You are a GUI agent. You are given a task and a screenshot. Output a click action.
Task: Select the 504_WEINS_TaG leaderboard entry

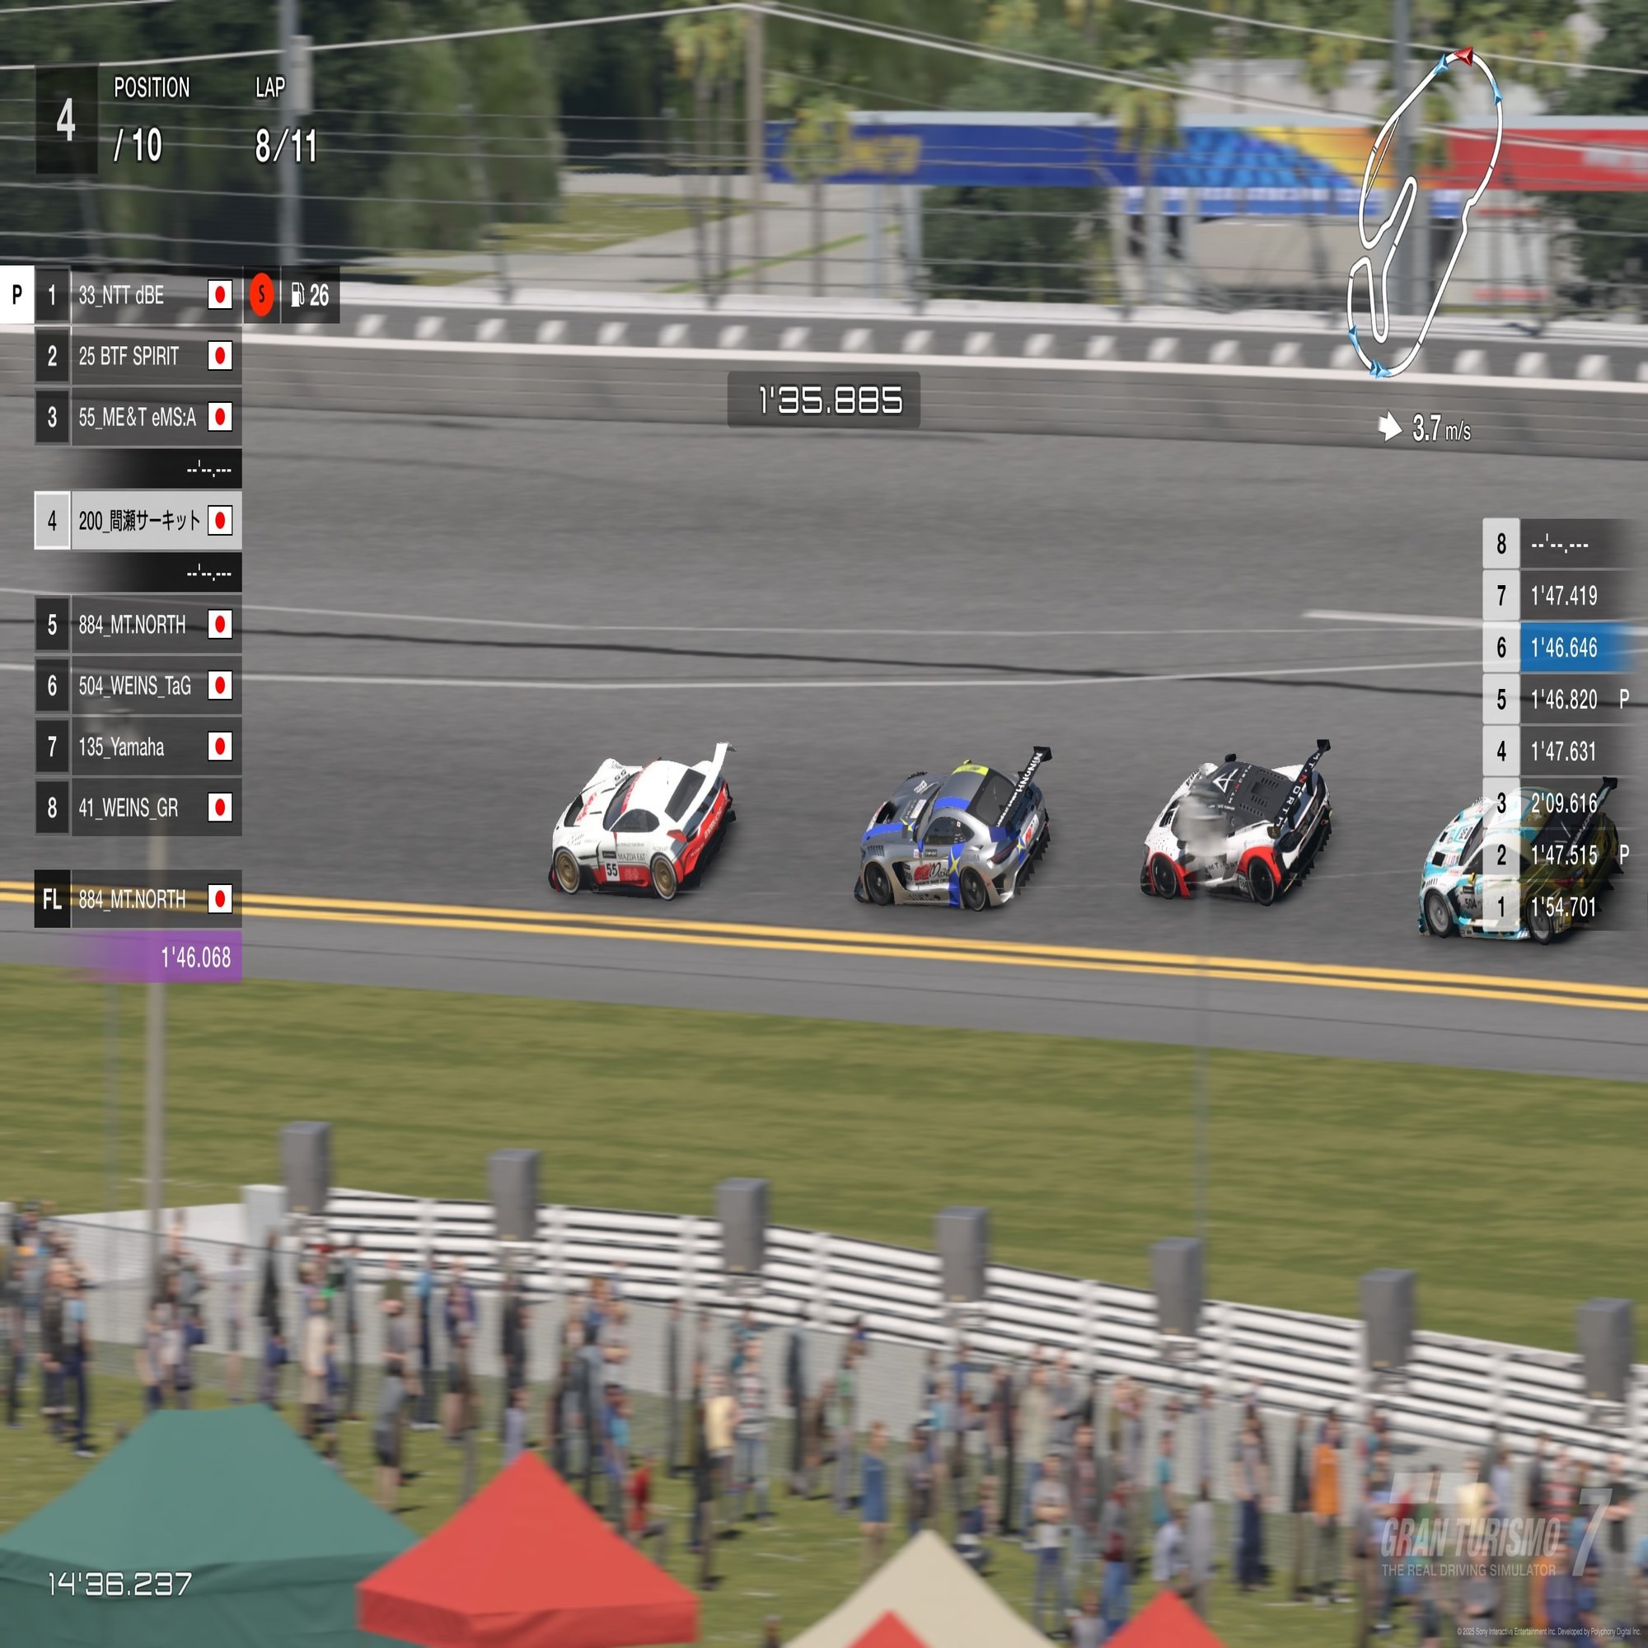click(x=137, y=685)
